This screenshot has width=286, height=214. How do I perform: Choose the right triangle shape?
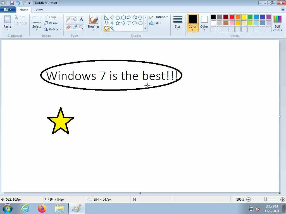106,18
